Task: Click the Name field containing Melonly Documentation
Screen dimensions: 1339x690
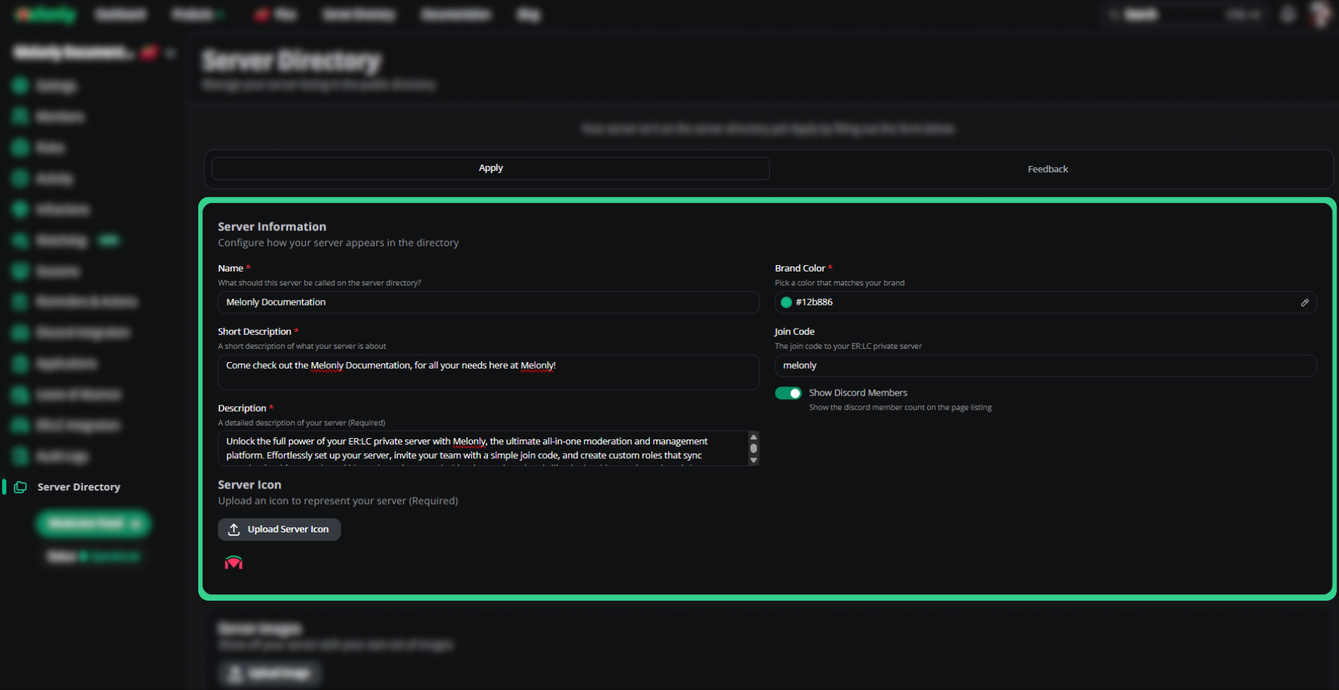Action: 488,302
